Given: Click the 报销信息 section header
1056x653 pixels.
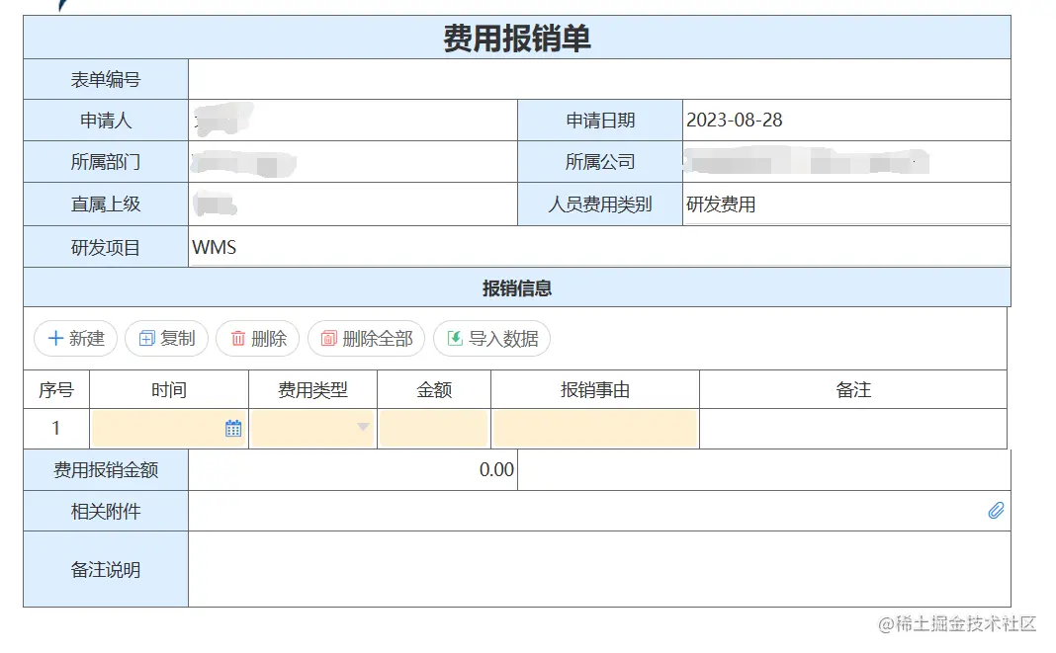Looking at the screenshot, I should [x=517, y=288].
